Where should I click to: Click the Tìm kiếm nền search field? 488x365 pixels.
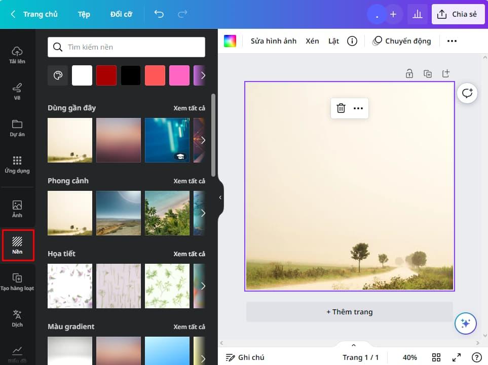[x=126, y=47]
